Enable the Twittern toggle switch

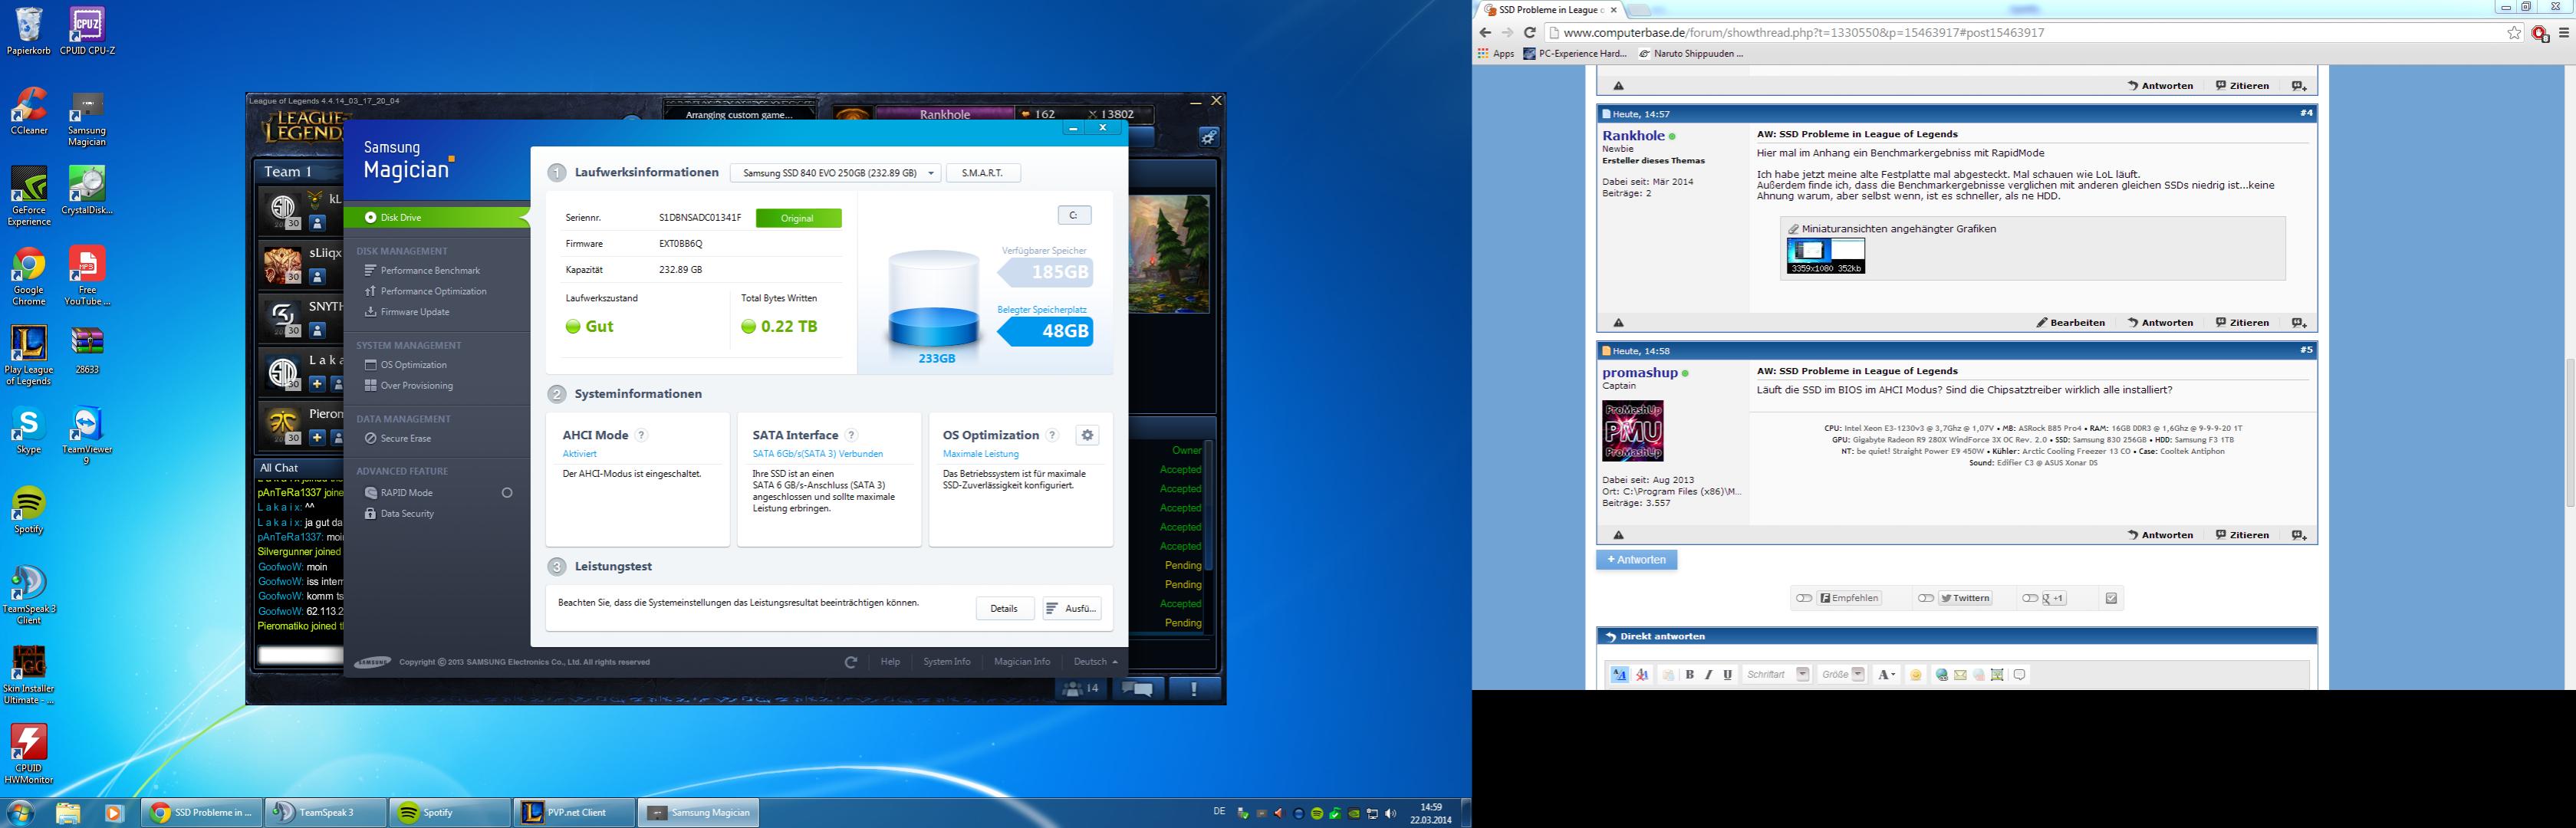coord(1925,598)
